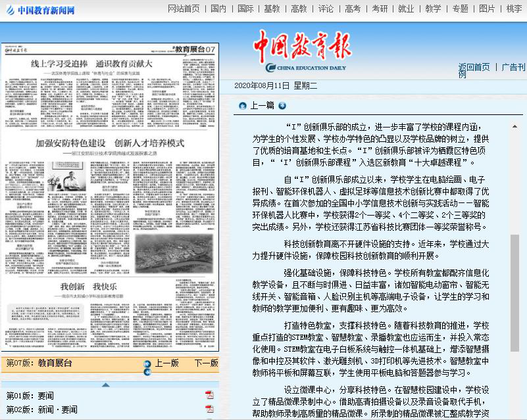Click the 中国教育新闻网 site logo
Viewport: 527px width, 420px height.
coord(39,9)
